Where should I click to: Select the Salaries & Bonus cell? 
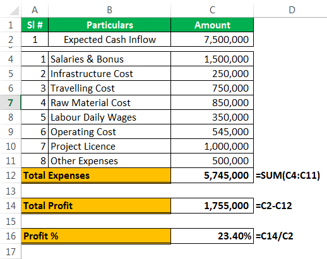pyautogui.click(x=110, y=59)
